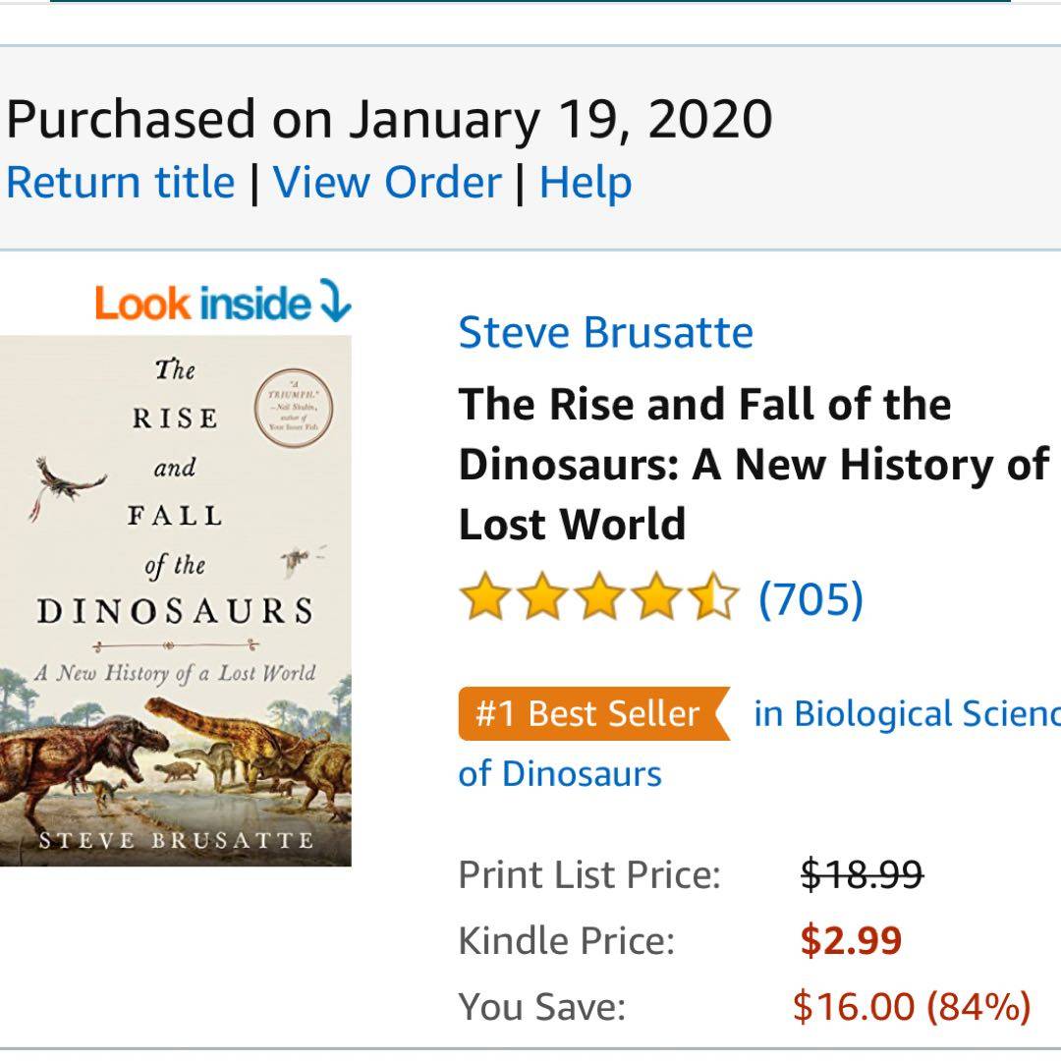The height and width of the screenshot is (1061, 1061).
Task: Click the star rating icons
Action: (x=597, y=598)
